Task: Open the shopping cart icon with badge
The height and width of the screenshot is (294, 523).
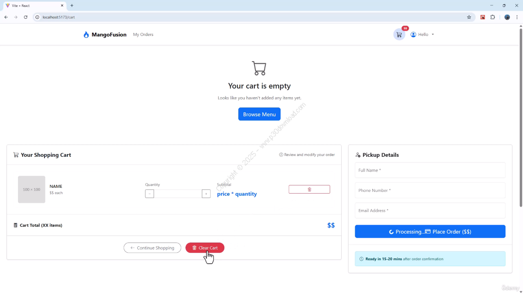Action: (x=399, y=35)
